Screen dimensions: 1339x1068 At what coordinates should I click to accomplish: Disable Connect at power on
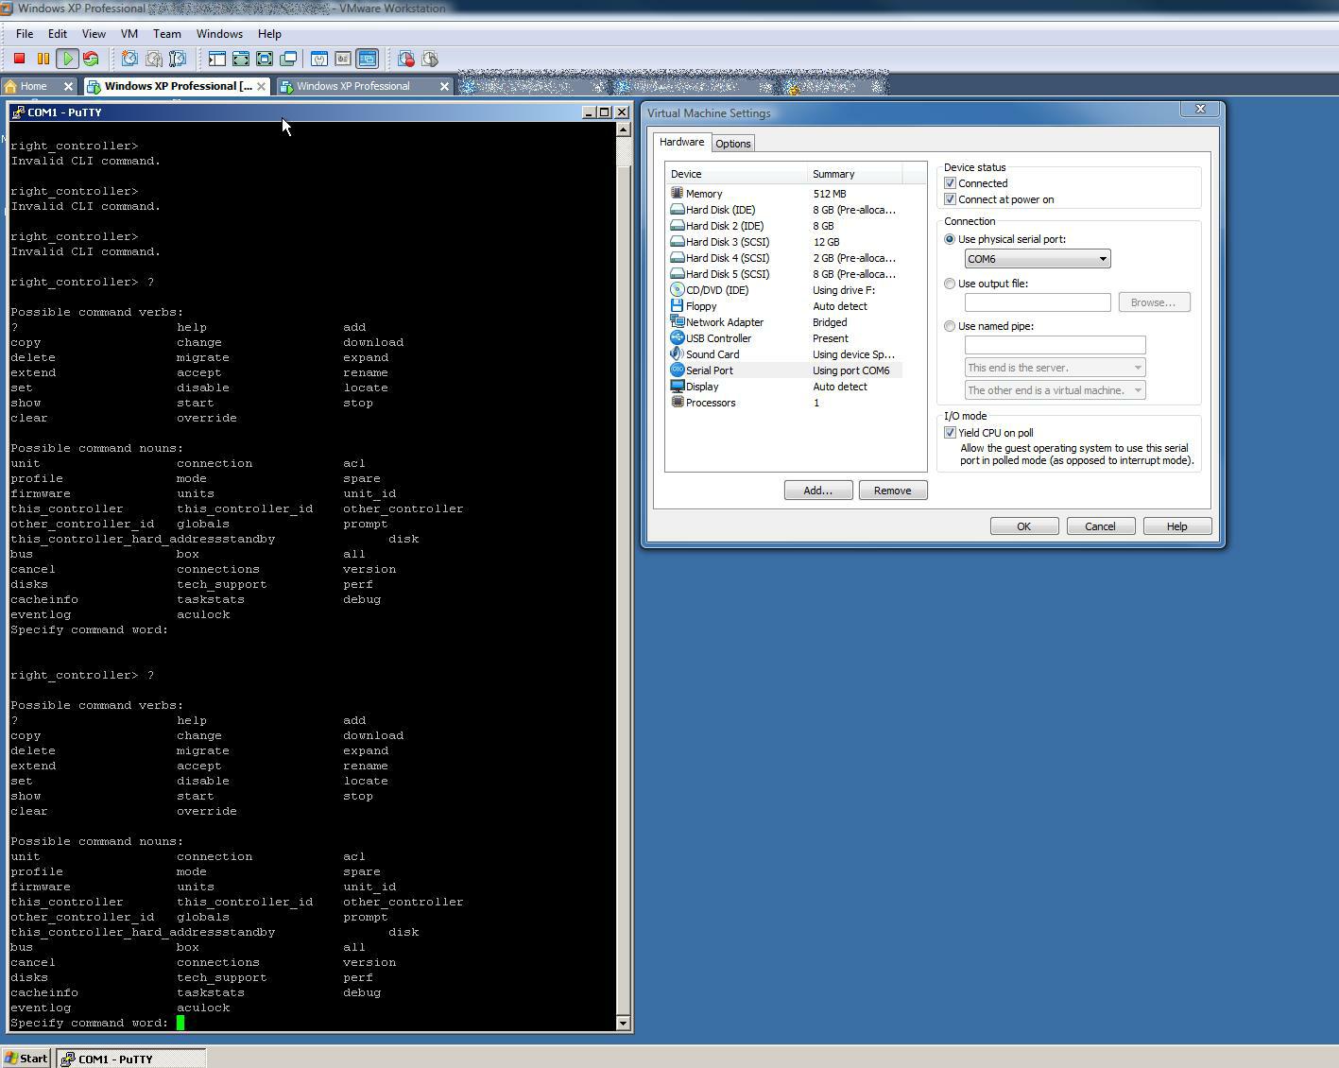(951, 198)
